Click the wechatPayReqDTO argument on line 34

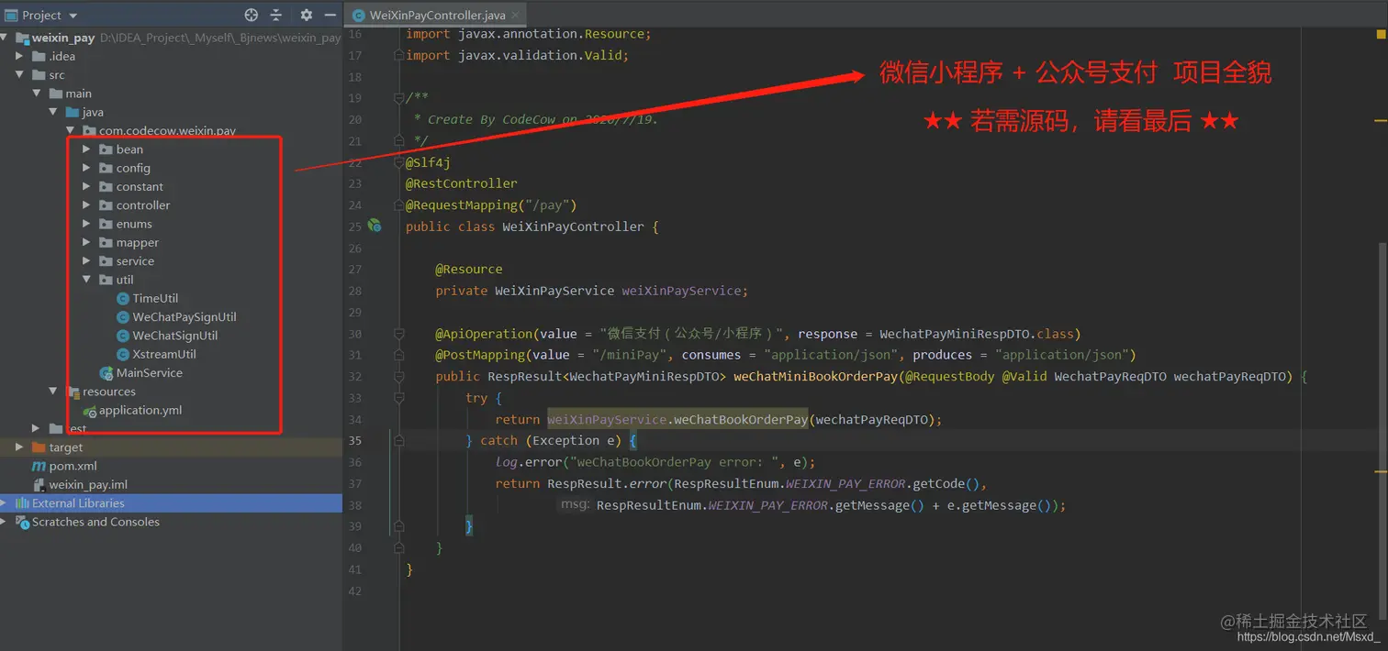coord(871,419)
